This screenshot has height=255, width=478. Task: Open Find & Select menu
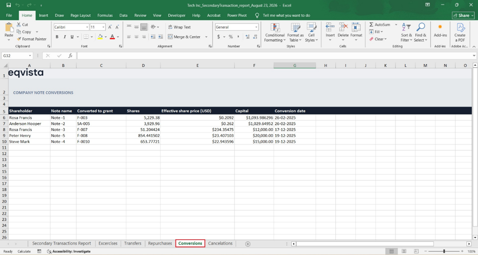[x=420, y=32]
